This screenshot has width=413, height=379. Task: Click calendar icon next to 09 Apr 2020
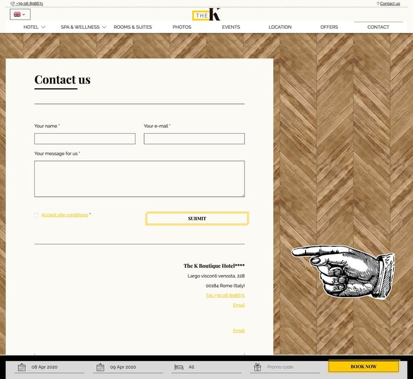(100, 367)
